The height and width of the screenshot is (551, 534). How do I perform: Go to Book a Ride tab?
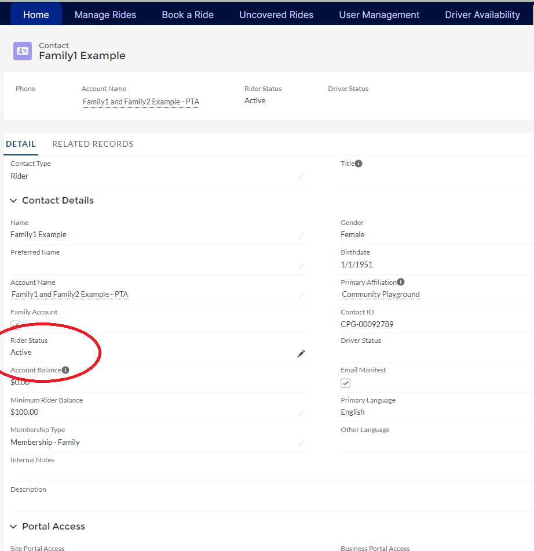188,14
